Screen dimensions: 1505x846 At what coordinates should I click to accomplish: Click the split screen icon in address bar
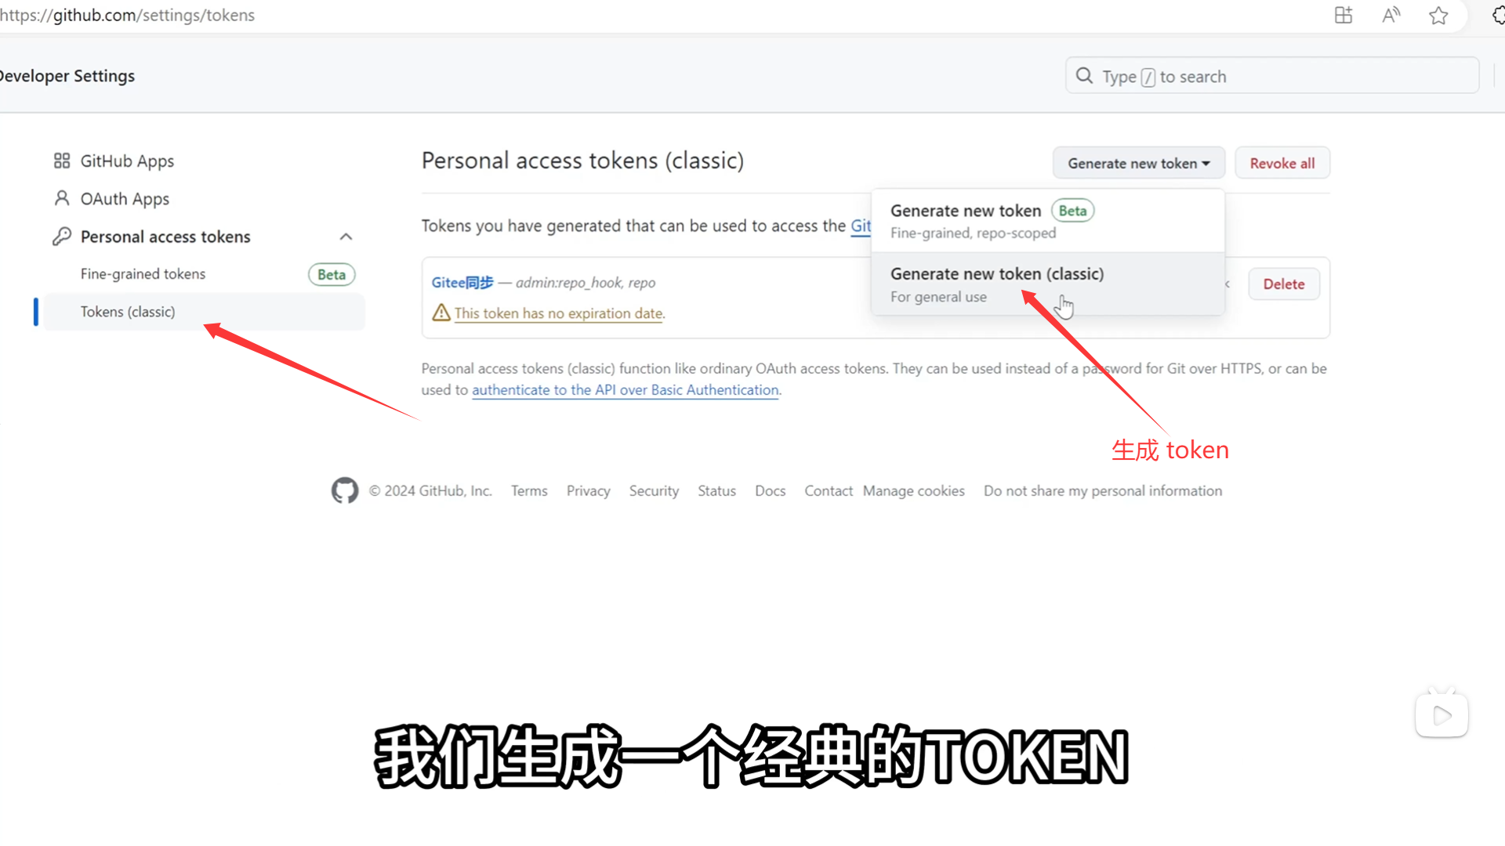tap(1344, 16)
